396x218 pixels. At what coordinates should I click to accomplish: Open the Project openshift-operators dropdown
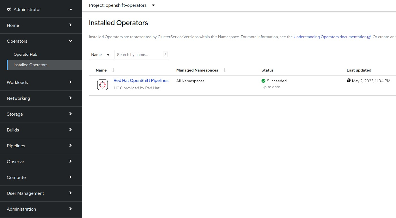tap(122, 5)
